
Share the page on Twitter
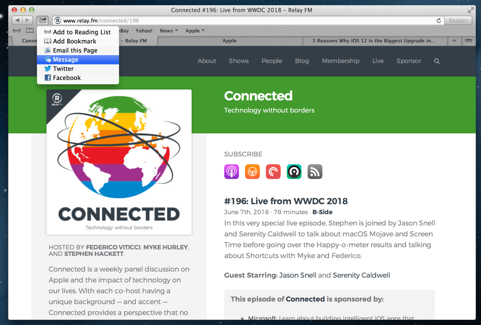(x=78, y=69)
